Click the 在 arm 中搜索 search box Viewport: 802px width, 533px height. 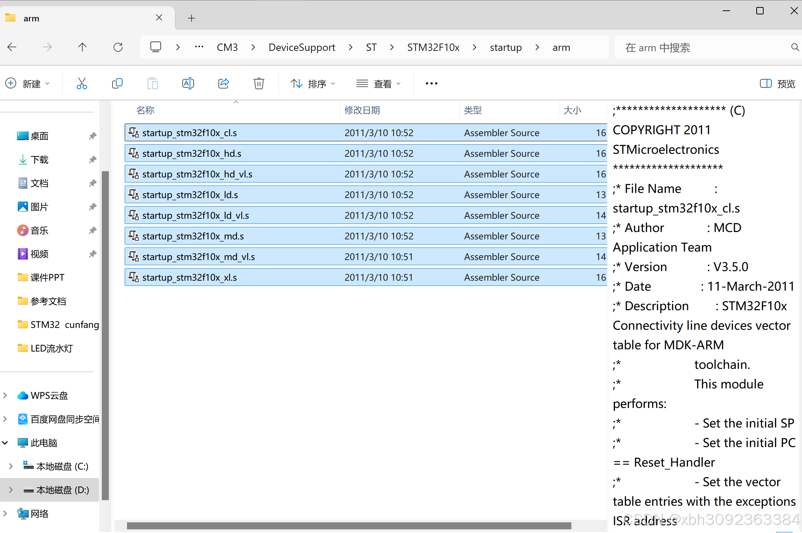point(701,47)
